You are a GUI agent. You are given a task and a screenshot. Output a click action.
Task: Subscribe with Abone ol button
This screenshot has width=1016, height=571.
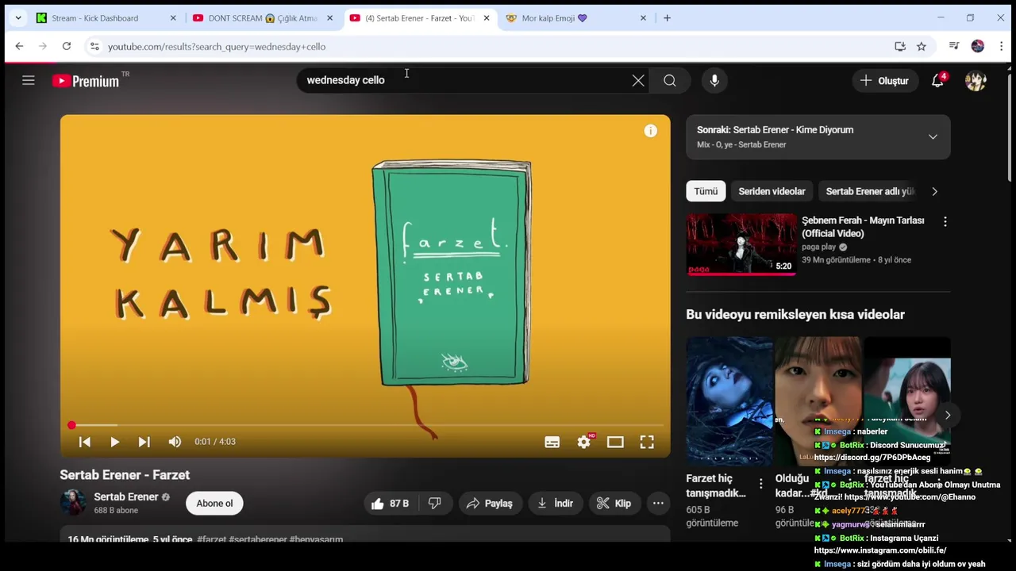pos(214,504)
